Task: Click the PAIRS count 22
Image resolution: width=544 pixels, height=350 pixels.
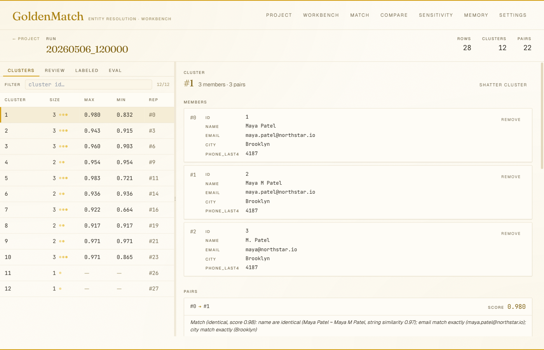Action: tap(527, 48)
